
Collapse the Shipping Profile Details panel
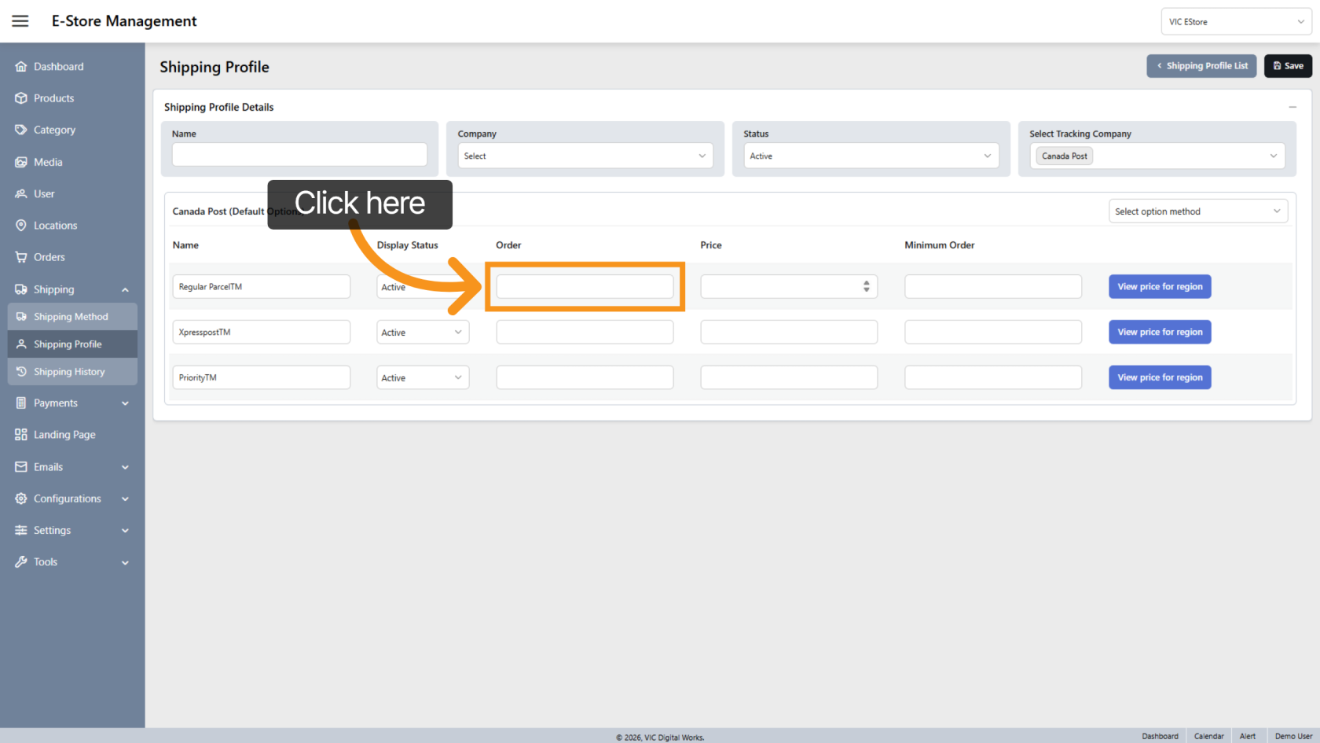click(1292, 107)
